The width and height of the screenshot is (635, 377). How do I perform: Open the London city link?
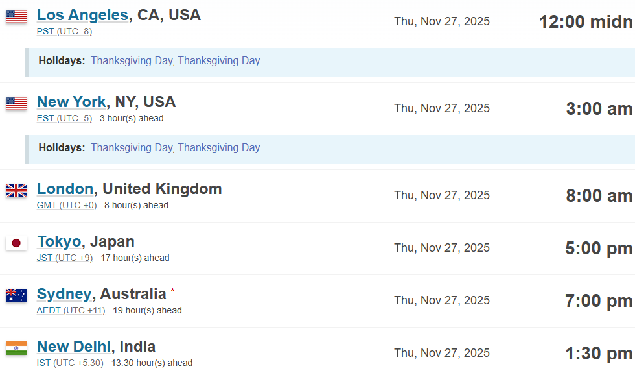(65, 189)
